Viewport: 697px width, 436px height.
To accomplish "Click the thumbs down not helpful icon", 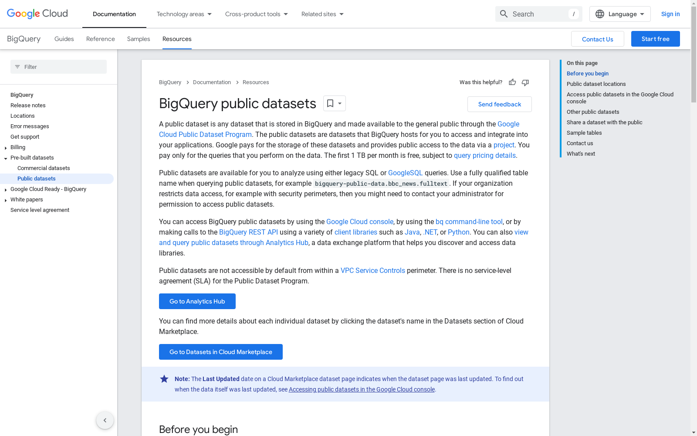I will (x=525, y=82).
